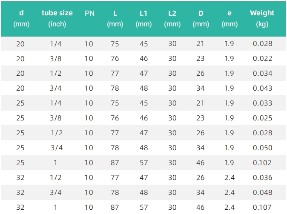Click the weight cell showing 0.022
The height and width of the screenshot is (214, 287).
tap(262, 59)
